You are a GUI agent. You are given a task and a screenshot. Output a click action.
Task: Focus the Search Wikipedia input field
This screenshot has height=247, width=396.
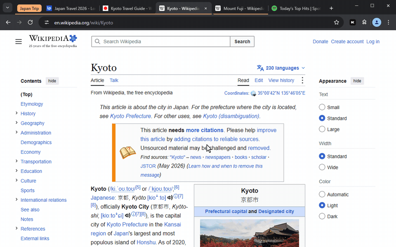click(161, 42)
